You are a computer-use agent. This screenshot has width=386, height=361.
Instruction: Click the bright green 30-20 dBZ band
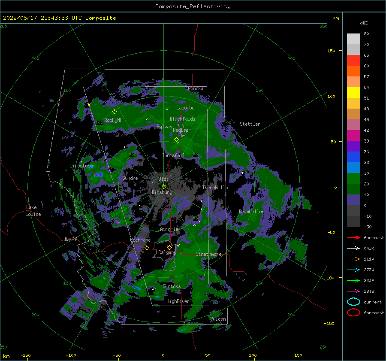click(x=353, y=178)
